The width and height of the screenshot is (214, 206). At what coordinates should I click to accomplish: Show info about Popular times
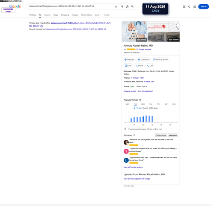click(140, 100)
